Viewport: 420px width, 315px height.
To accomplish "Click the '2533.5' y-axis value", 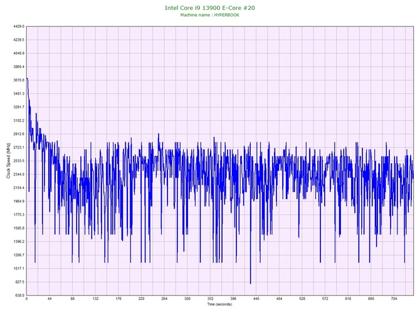I will click(19, 161).
